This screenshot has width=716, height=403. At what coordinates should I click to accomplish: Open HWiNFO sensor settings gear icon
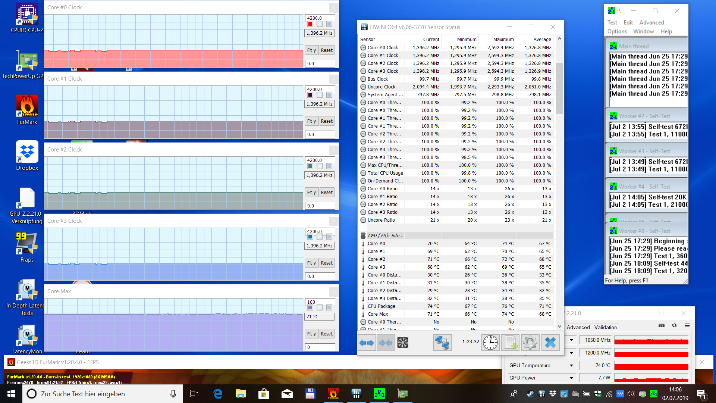(530, 343)
